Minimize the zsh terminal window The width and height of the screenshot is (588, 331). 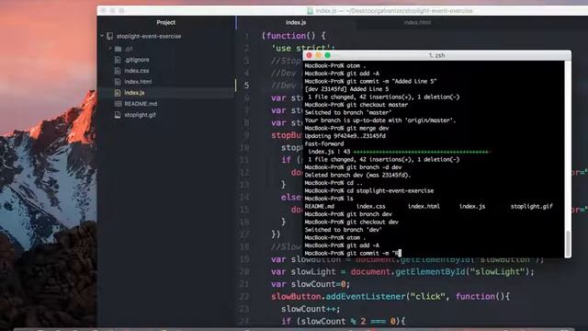319,55
